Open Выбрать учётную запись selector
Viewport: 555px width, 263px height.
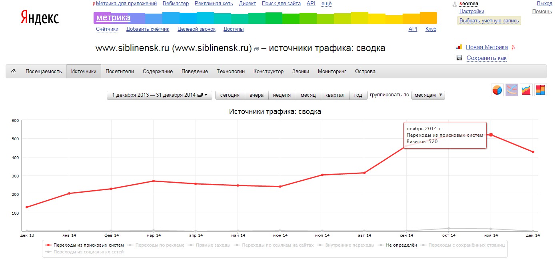(489, 21)
